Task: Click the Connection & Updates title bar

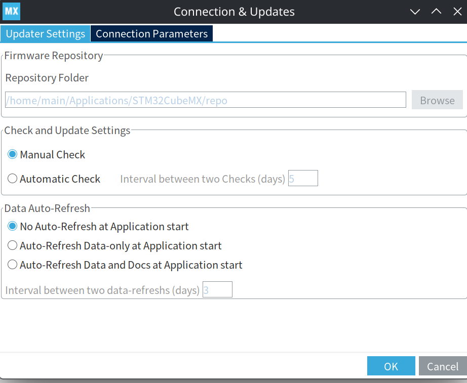Action: coord(234,12)
